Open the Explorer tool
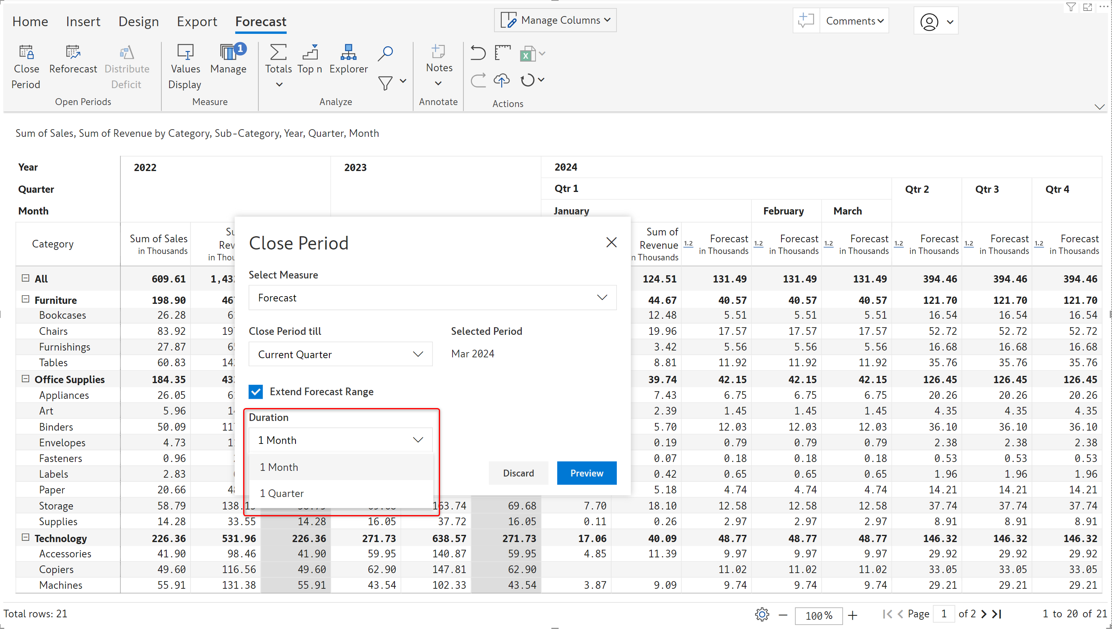Image resolution: width=1112 pixels, height=629 pixels. click(x=348, y=53)
